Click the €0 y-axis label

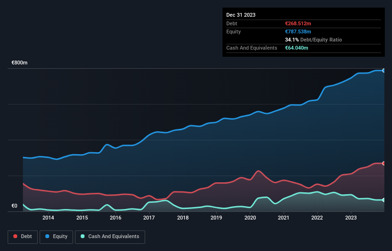pyautogui.click(x=14, y=206)
